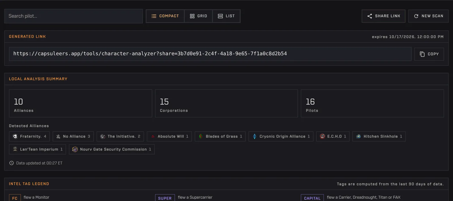
Task: Focus the Search pilot field
Action: coord(74,16)
